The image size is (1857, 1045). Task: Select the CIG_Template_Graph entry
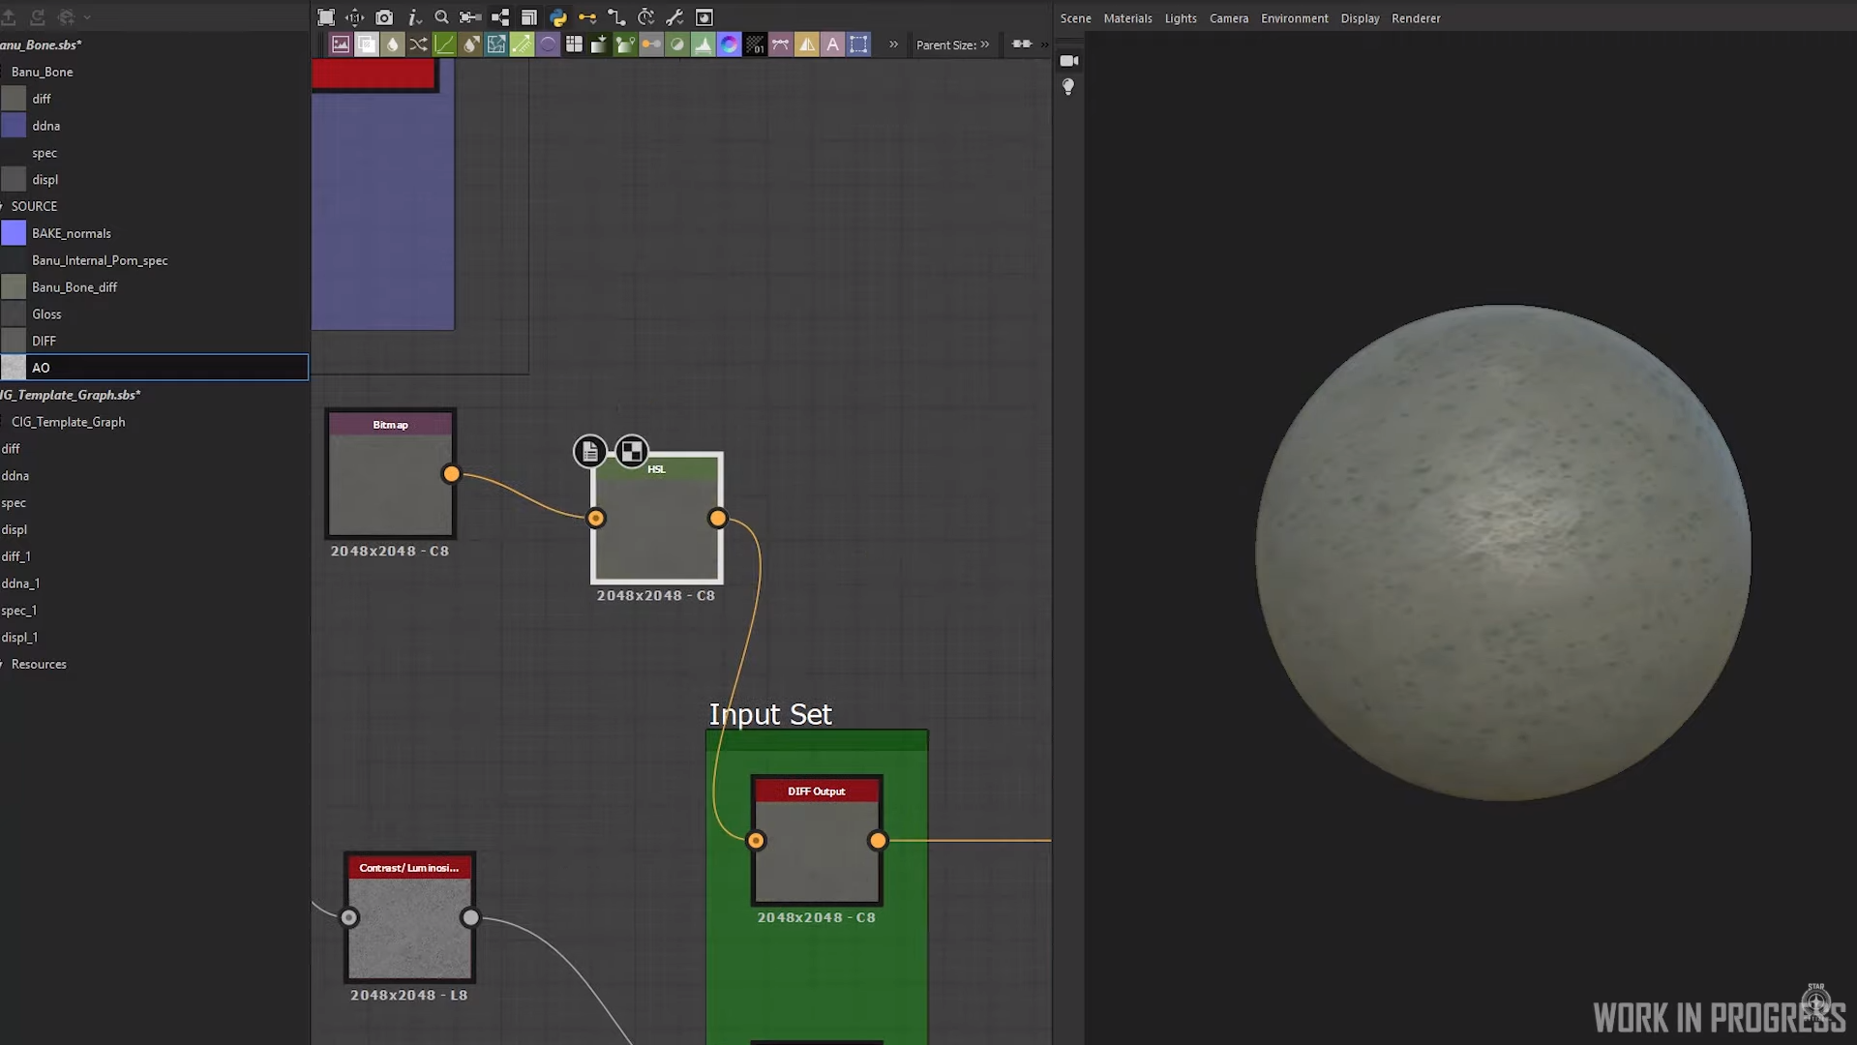[68, 422]
